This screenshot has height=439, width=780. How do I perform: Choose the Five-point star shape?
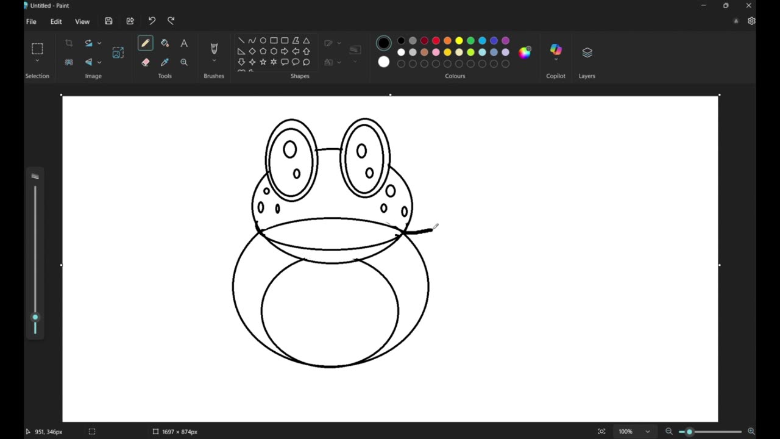(263, 62)
